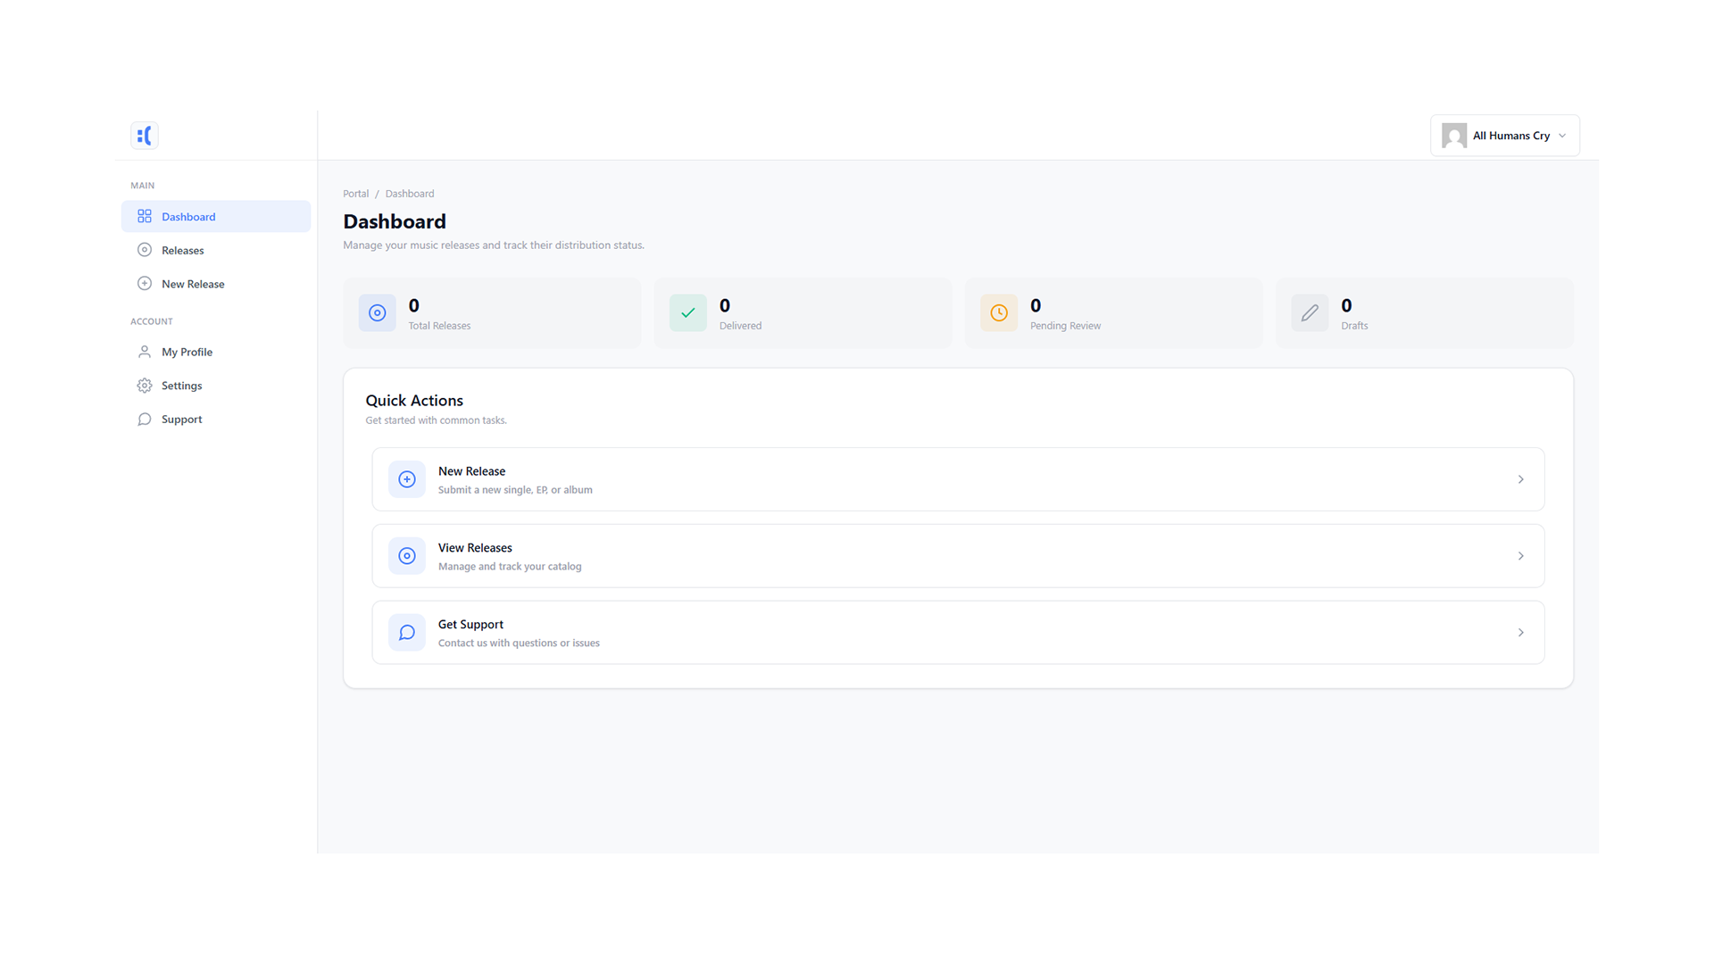Screen dimensions: 1714x964
Task: Open the All Humans Cry account dropdown
Action: (x=1505, y=136)
